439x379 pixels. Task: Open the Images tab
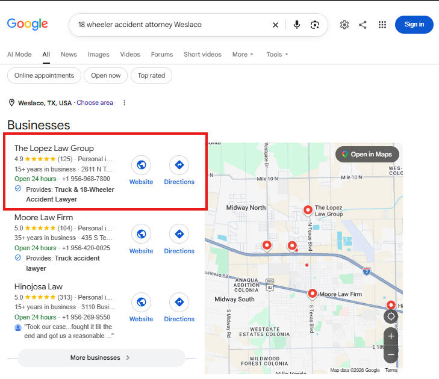(99, 54)
